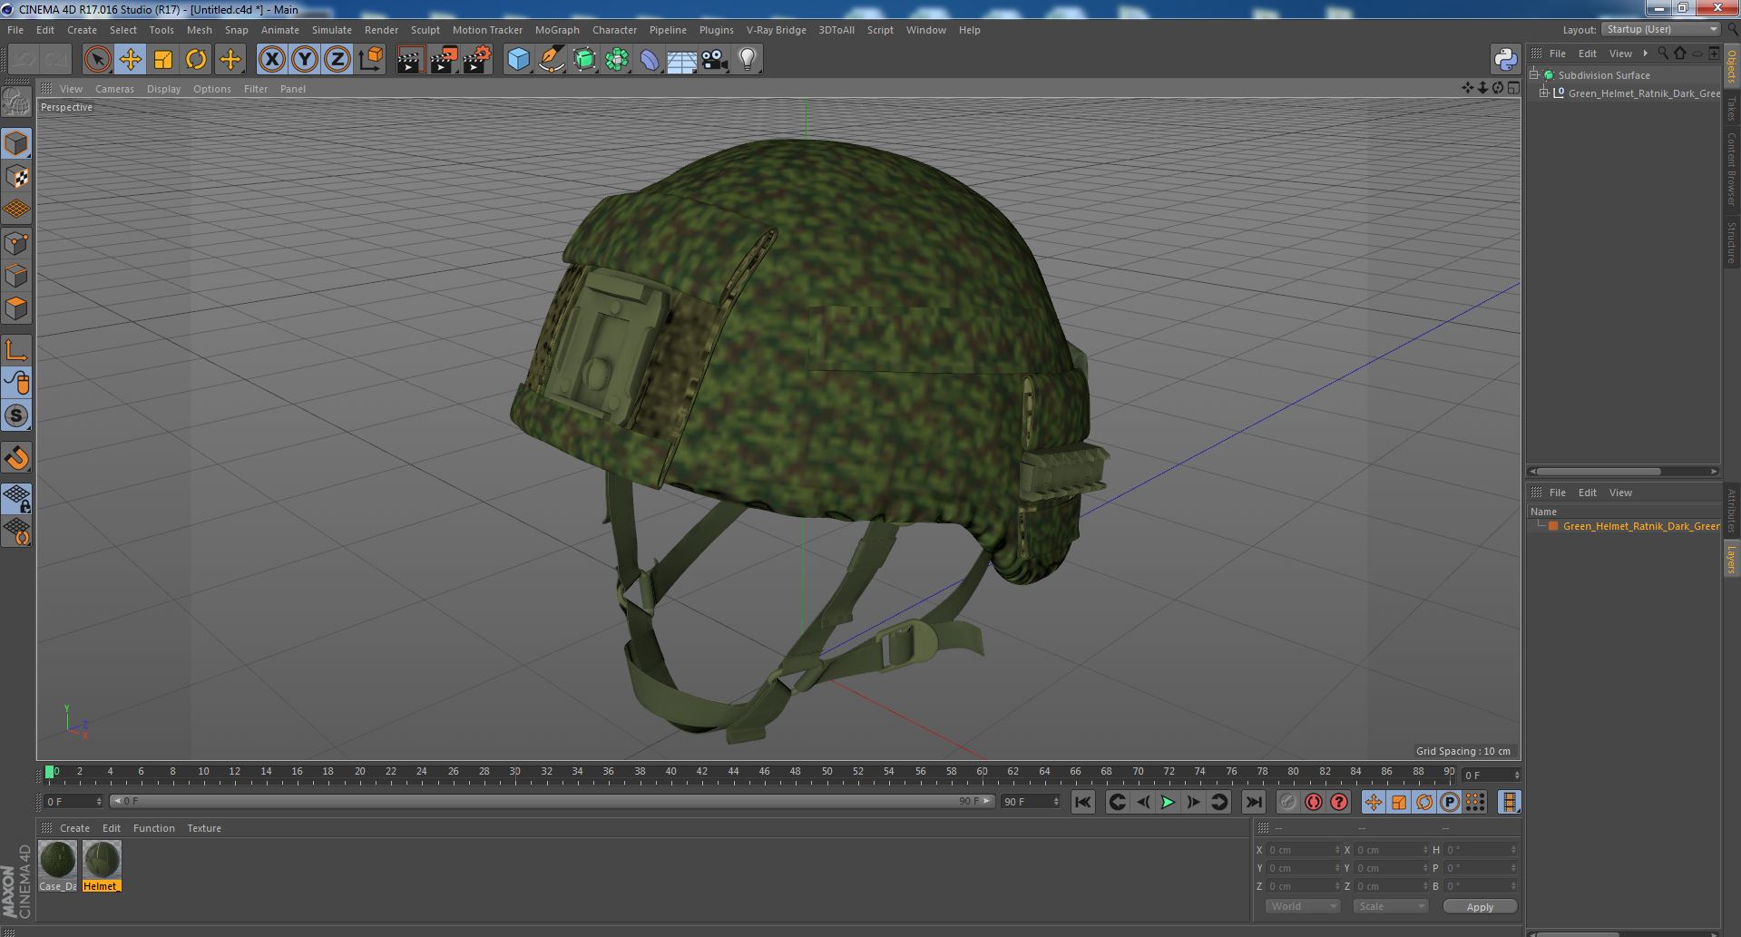Activate the Rotate tool
This screenshot has height=937, width=1741.
196,60
